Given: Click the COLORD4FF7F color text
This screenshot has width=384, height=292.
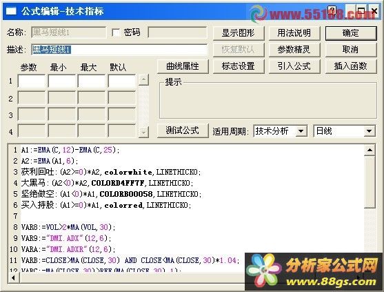Looking at the screenshot, I should (118, 183).
